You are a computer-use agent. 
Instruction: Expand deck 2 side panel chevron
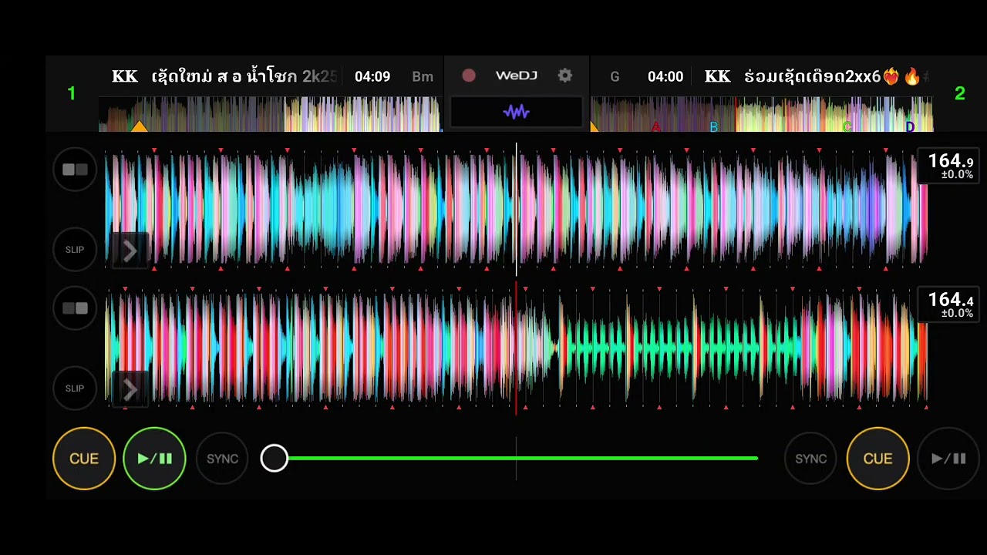click(130, 390)
